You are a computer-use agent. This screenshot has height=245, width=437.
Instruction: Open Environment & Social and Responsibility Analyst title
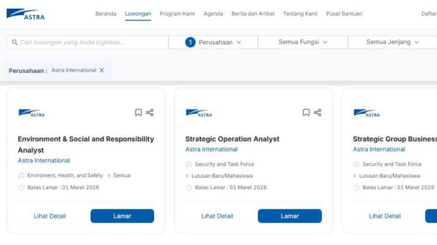[86, 145]
